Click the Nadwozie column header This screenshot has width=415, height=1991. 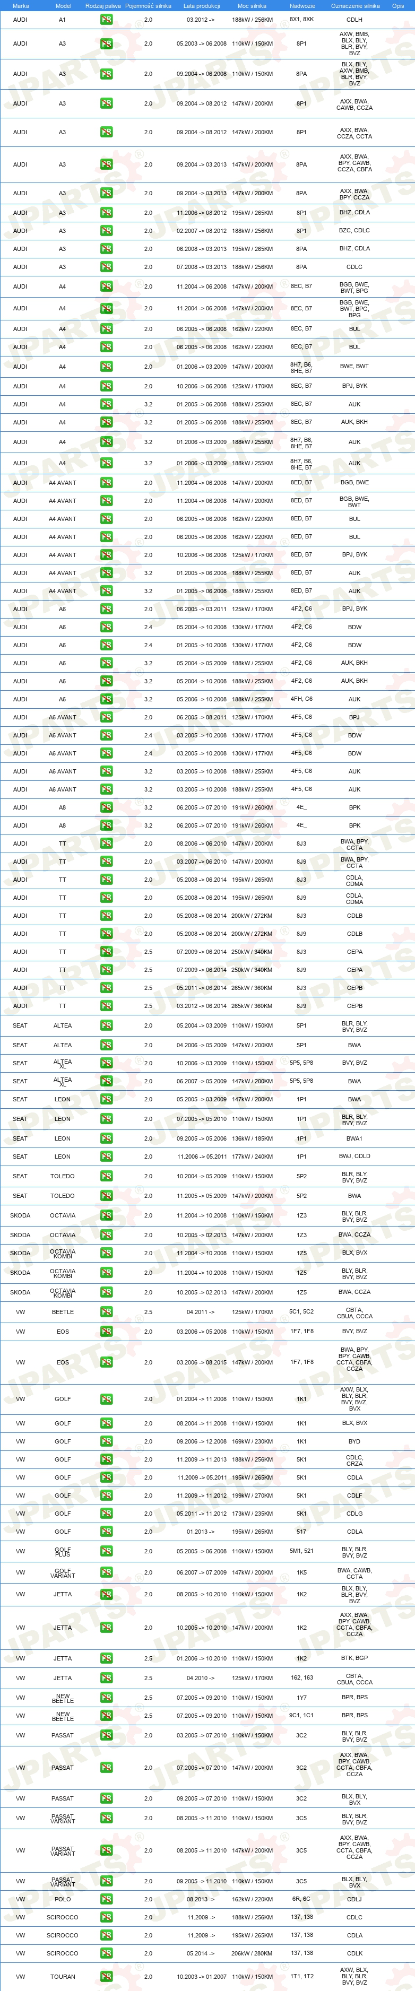302,5
